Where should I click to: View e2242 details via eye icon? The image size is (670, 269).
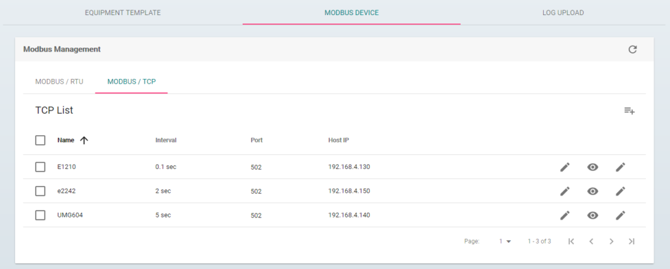pyautogui.click(x=592, y=191)
